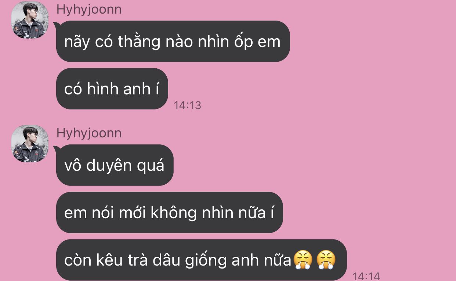Image resolution: width=456 pixels, height=281 pixels.
Task: Select the 'có hình anh í' message bubble
Action: click(112, 89)
